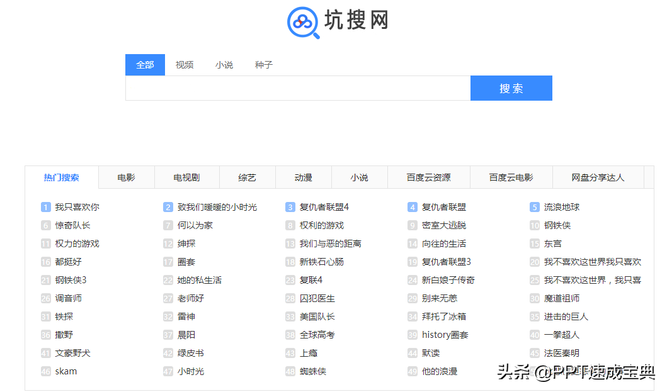This screenshot has width=667, height=392.
Task: Switch to the 小说 search category tab
Action: pyautogui.click(x=224, y=65)
